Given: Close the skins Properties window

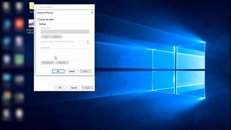Looking at the screenshot, I should click(92, 7).
